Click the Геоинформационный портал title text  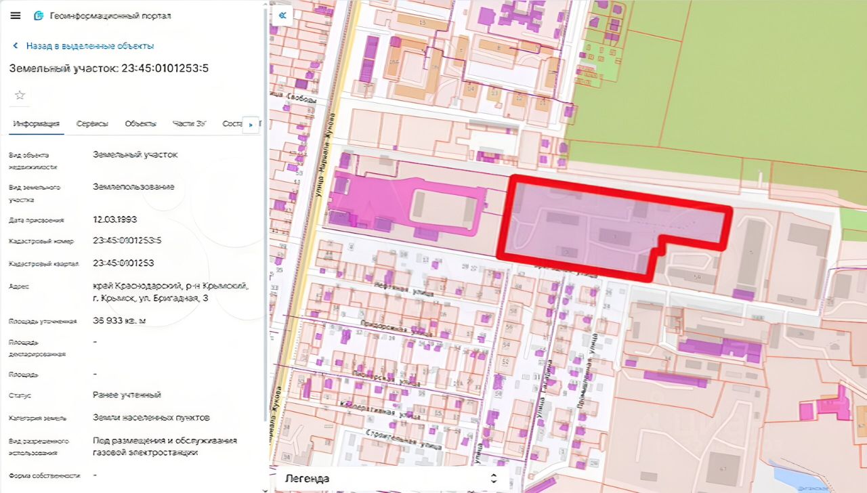click(110, 16)
